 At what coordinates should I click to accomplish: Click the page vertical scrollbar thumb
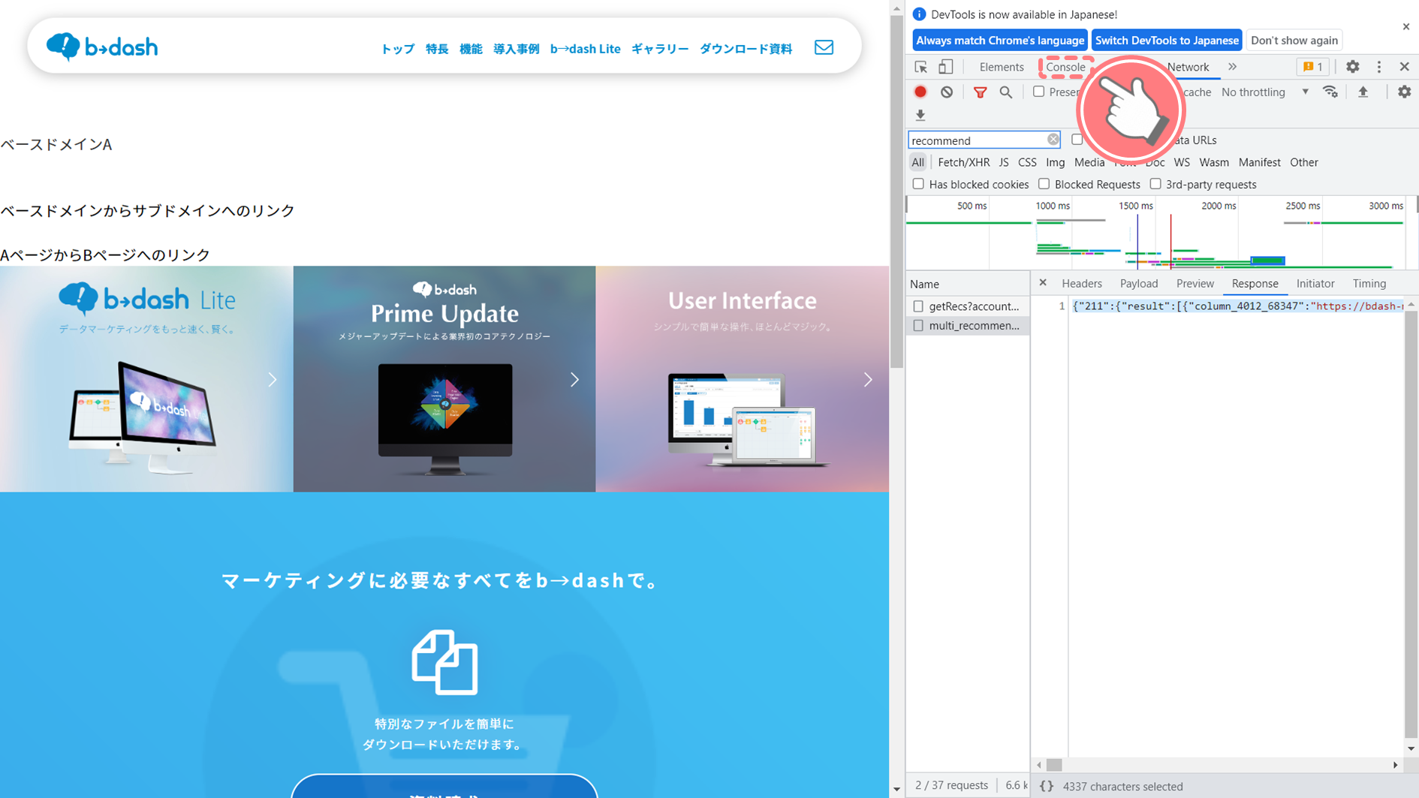(x=896, y=192)
